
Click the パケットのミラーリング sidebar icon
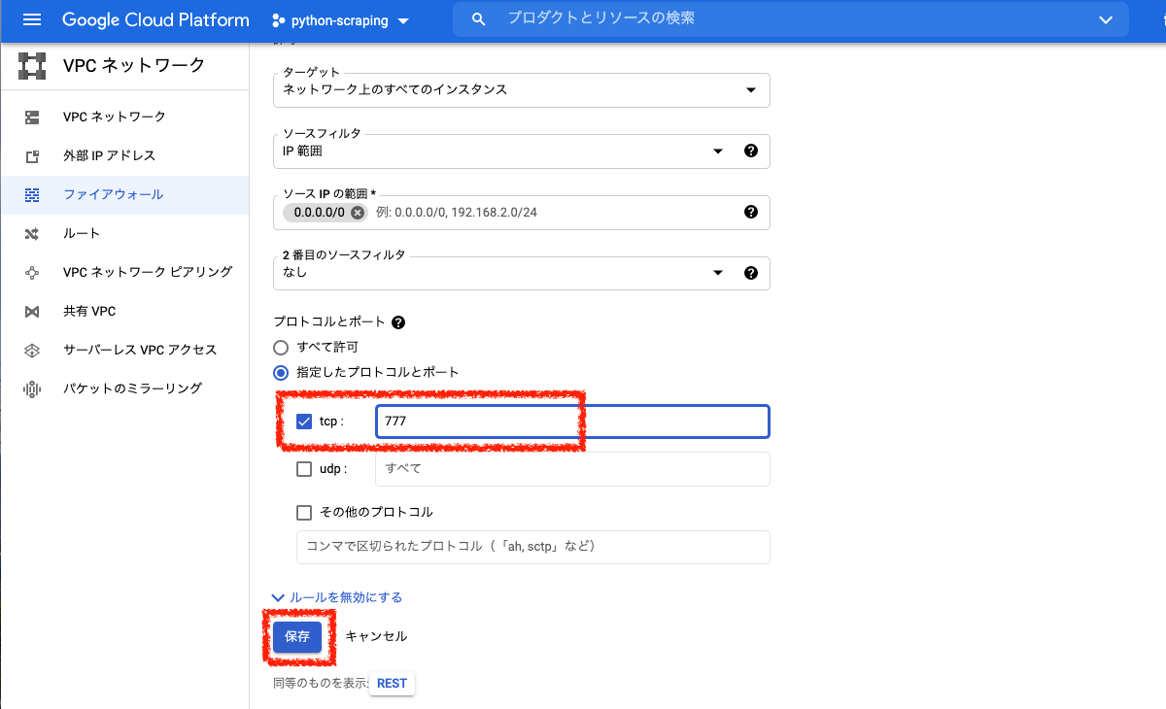(31, 388)
